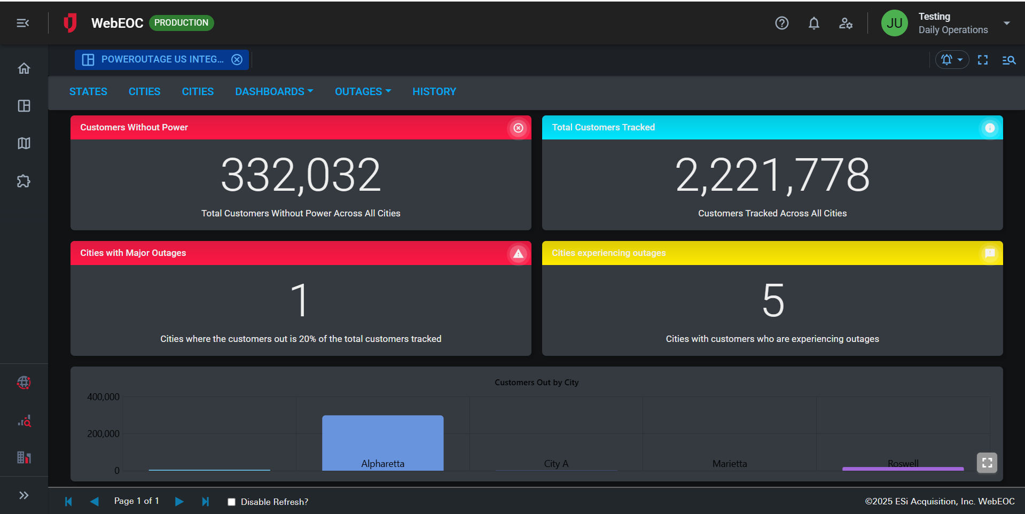Image resolution: width=1025 pixels, height=514 pixels.
Task: Click the plugins puzzle piece icon
Action: pyautogui.click(x=24, y=181)
